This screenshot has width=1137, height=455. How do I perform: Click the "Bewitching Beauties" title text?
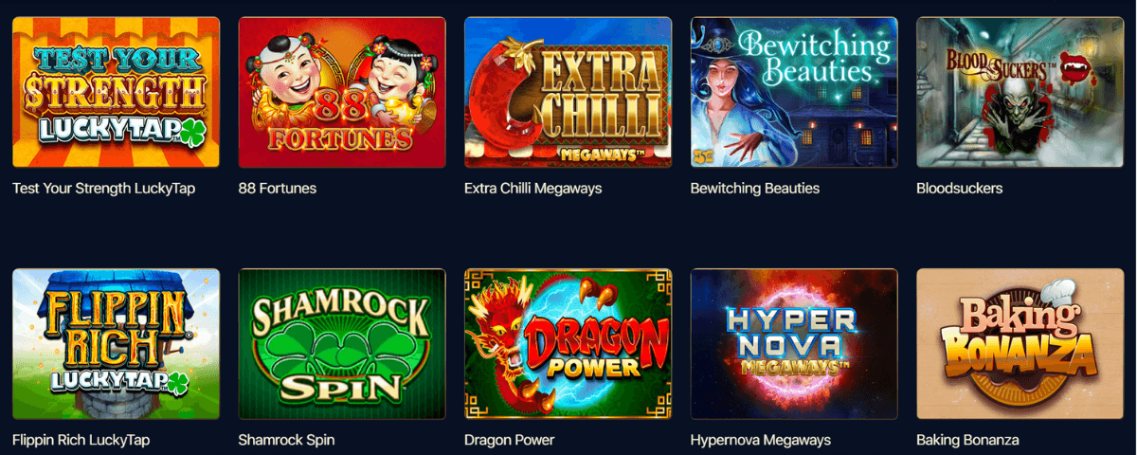755,188
